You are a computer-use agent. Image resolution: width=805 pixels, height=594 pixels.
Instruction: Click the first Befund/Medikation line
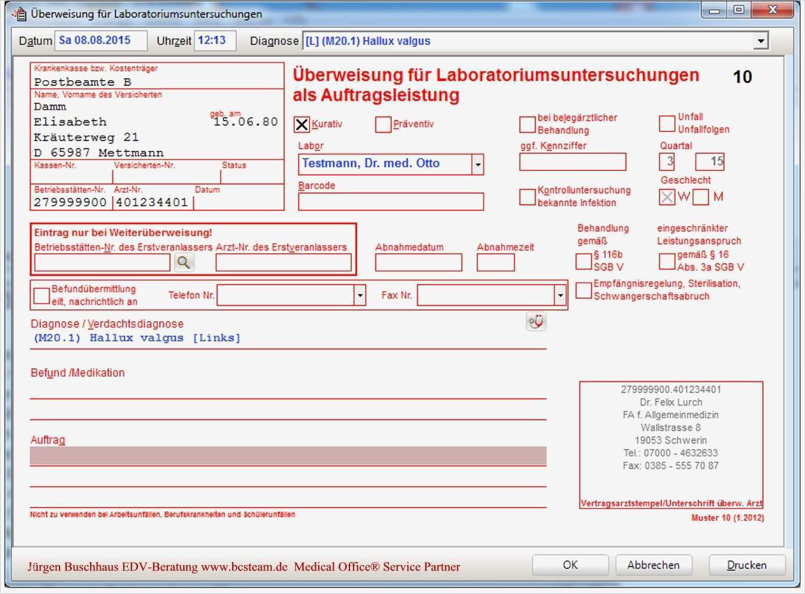(288, 390)
